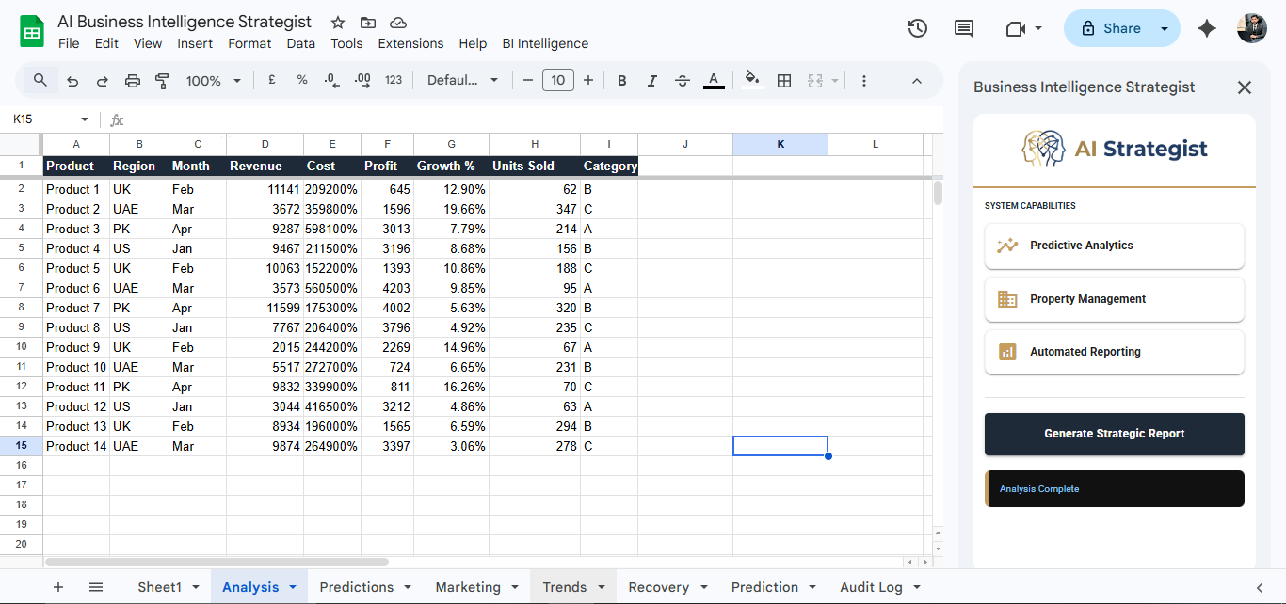Apply the currency format icon
This screenshot has height=604, width=1286.
pyautogui.click(x=272, y=80)
